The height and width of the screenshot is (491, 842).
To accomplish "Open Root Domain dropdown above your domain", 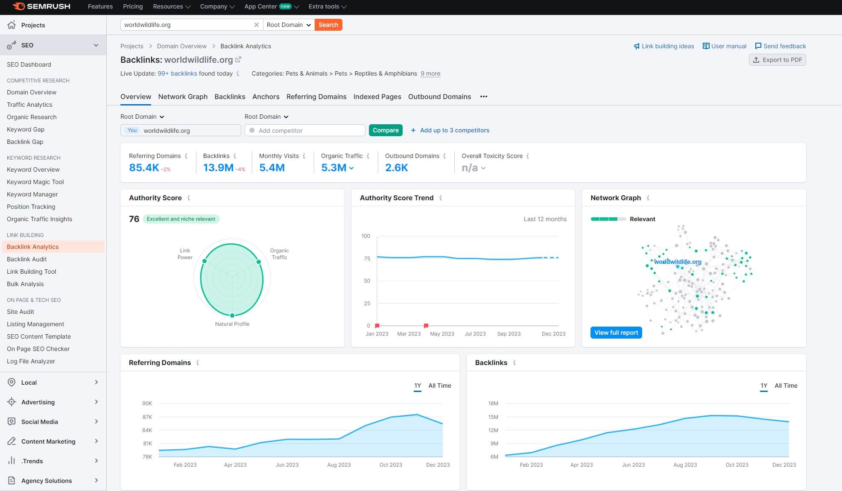I will [x=142, y=117].
